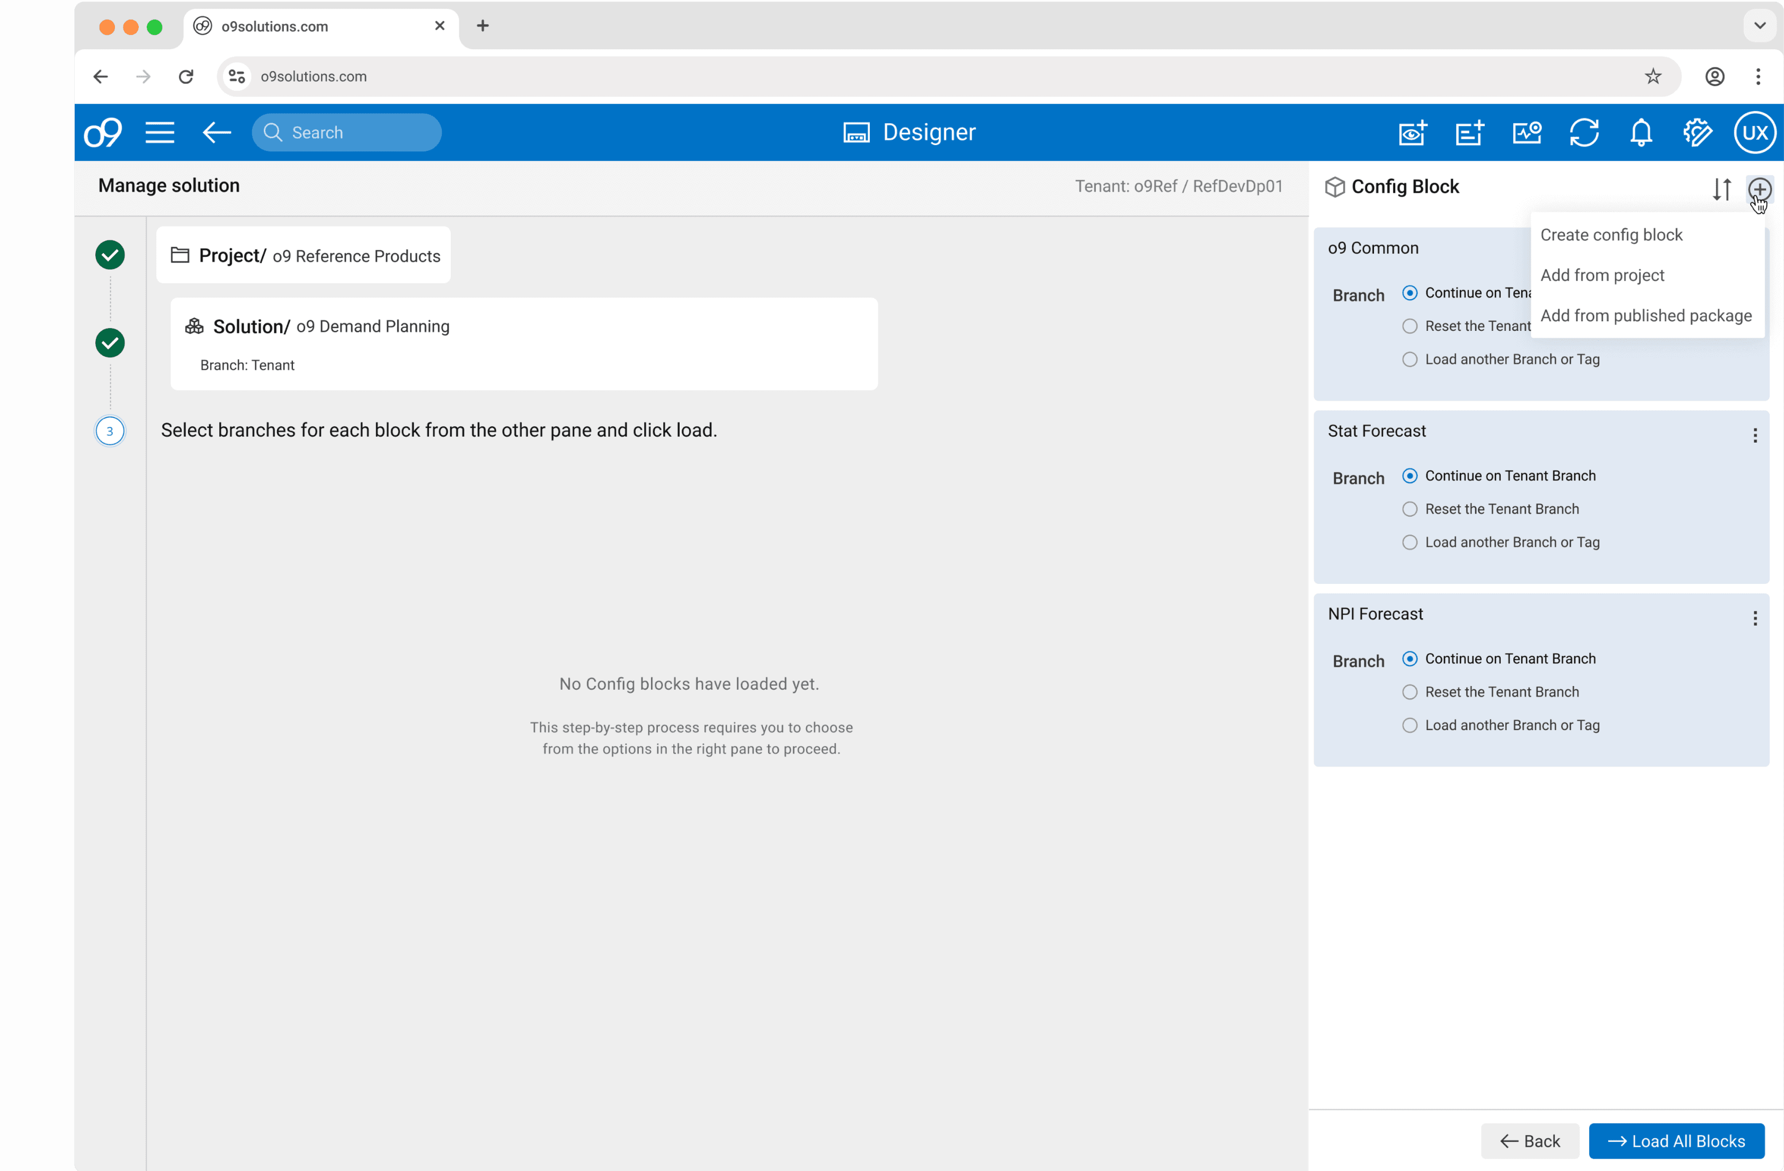Click the first completed step checkmark

tap(110, 255)
